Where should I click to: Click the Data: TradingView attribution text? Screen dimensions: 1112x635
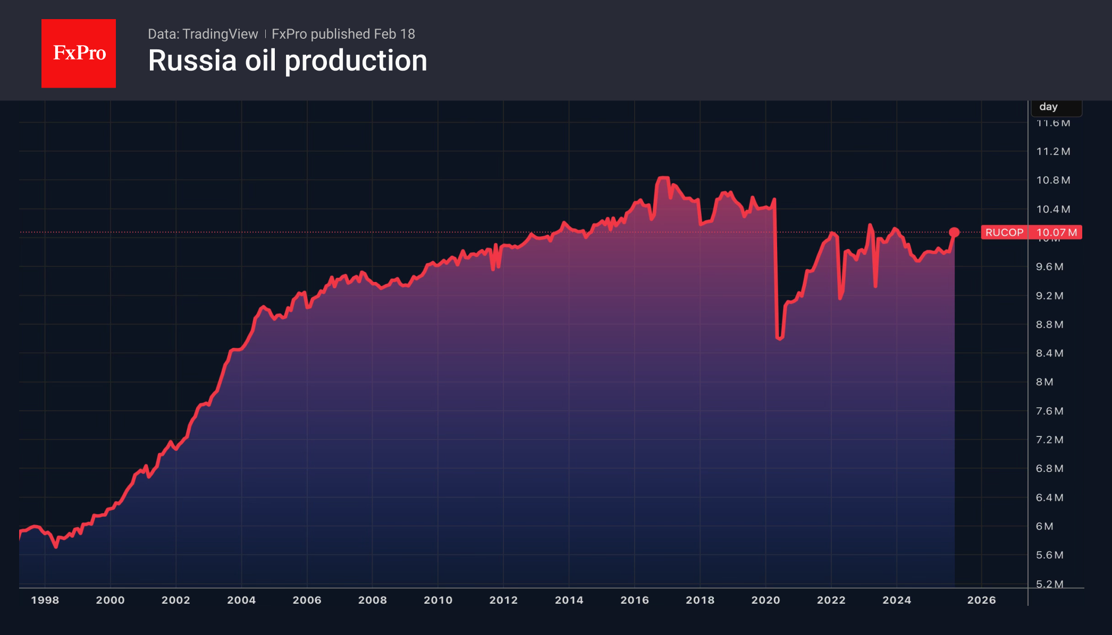point(203,34)
